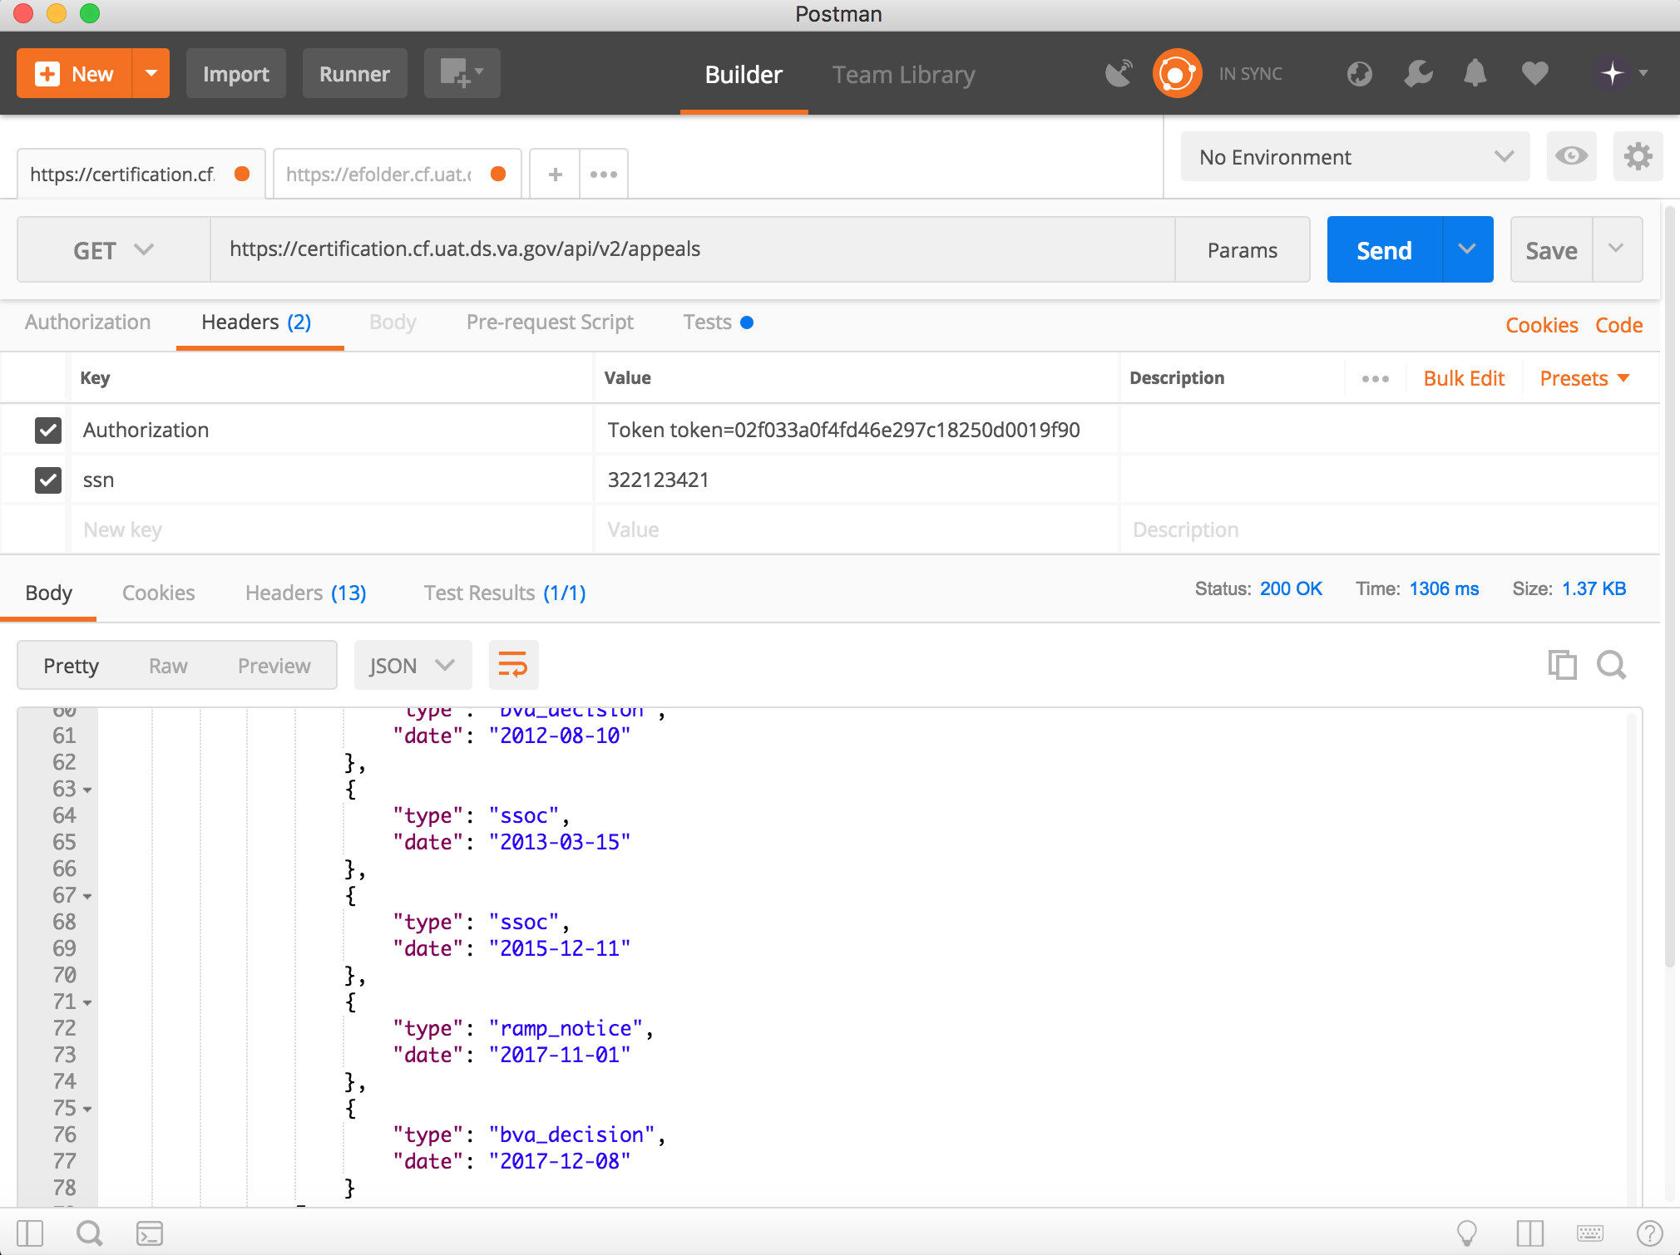Uncheck the Authorization header row

click(x=47, y=430)
